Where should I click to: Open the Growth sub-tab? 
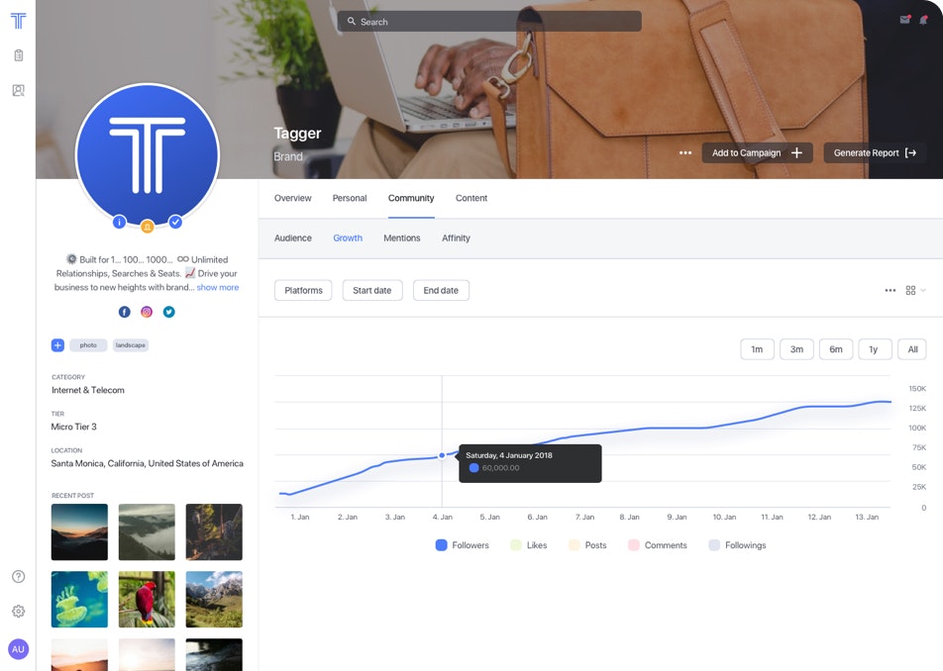348,239
